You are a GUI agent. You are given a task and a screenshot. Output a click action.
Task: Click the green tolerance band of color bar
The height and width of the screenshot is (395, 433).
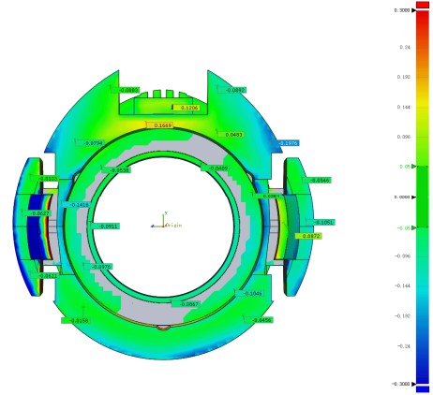pos(423,197)
